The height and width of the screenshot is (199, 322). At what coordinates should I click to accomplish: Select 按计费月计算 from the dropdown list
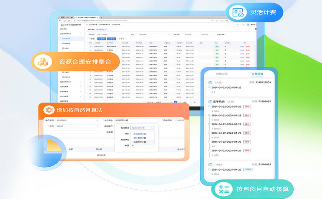click(x=140, y=138)
